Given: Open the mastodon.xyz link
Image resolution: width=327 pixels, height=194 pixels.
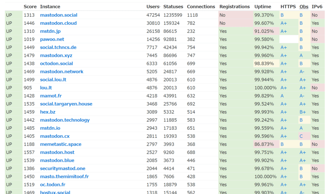Looking at the screenshot, I should click(x=56, y=56).
